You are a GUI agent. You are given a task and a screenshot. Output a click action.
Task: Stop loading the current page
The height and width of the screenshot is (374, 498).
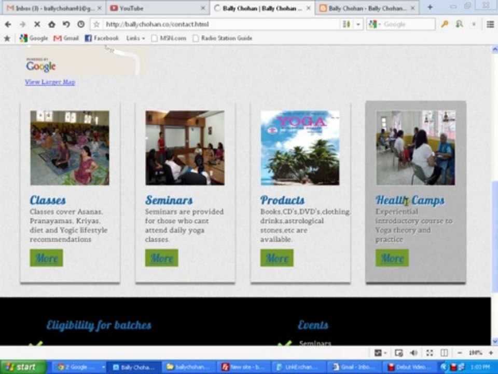click(x=37, y=24)
